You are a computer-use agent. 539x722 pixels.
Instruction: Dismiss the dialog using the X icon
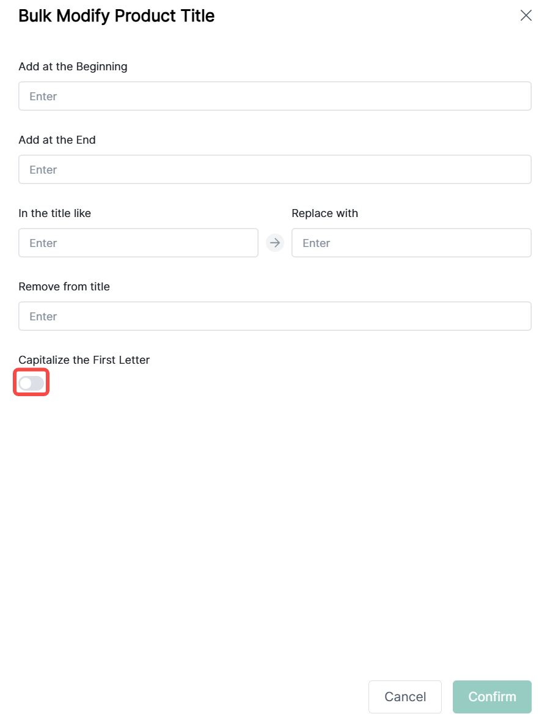pos(526,16)
